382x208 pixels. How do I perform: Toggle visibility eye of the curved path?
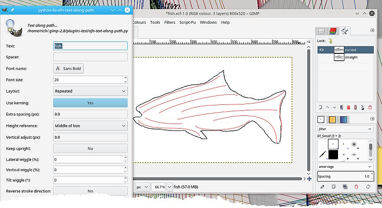(322, 50)
